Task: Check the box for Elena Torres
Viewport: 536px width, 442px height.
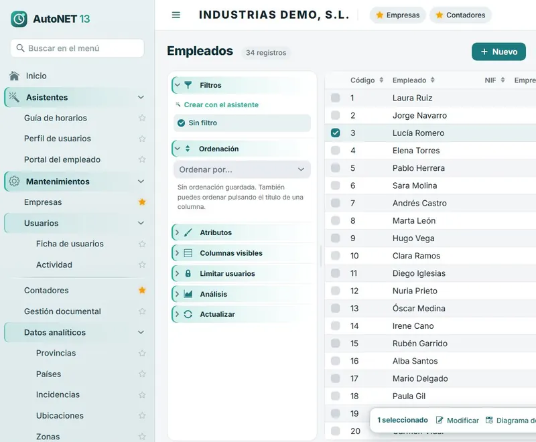Action: click(336, 150)
